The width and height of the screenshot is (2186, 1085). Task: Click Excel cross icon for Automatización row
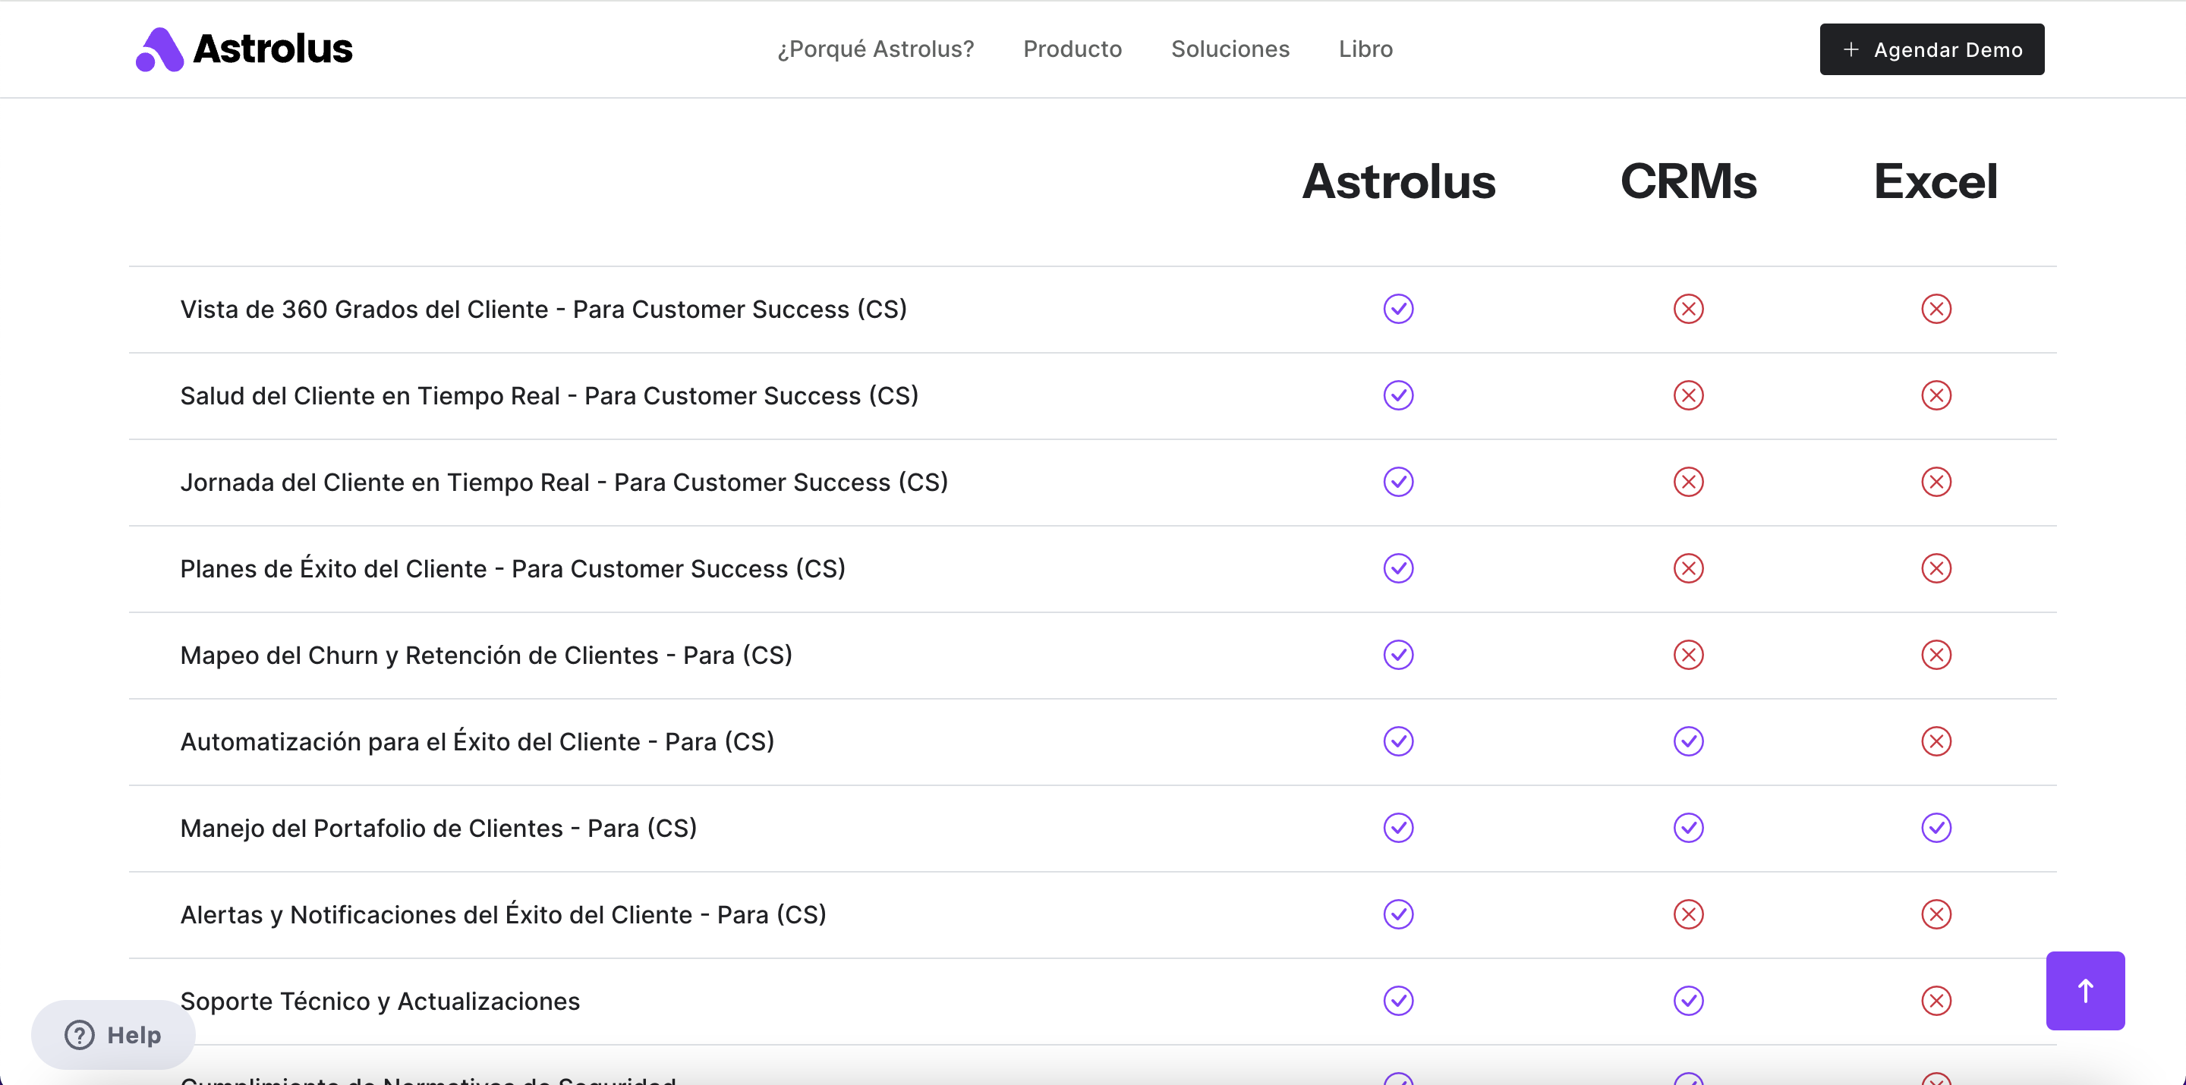1936,741
